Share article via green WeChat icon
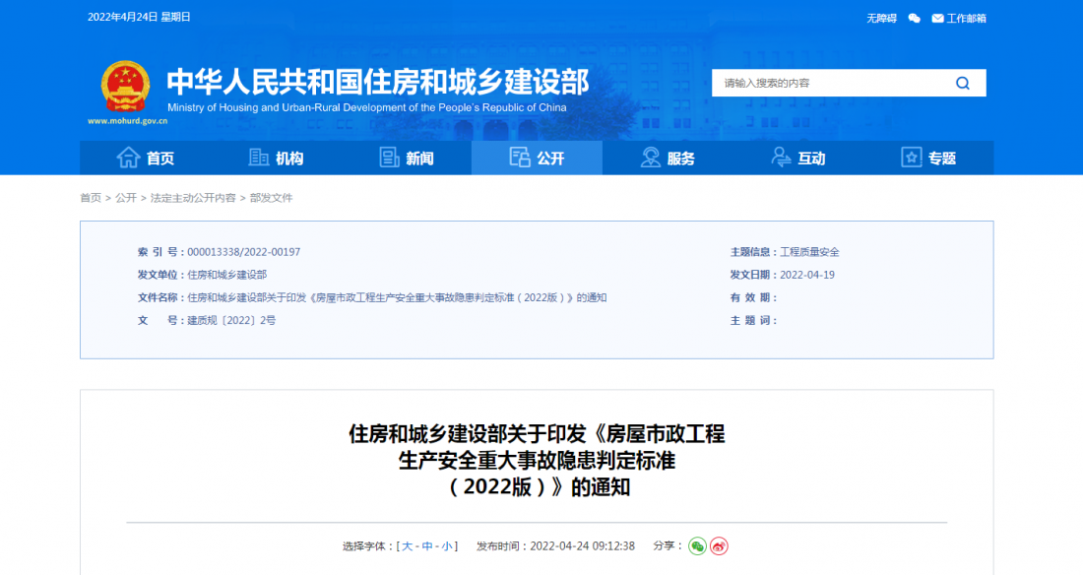Viewport: 1083px width, 575px height. pos(697,546)
